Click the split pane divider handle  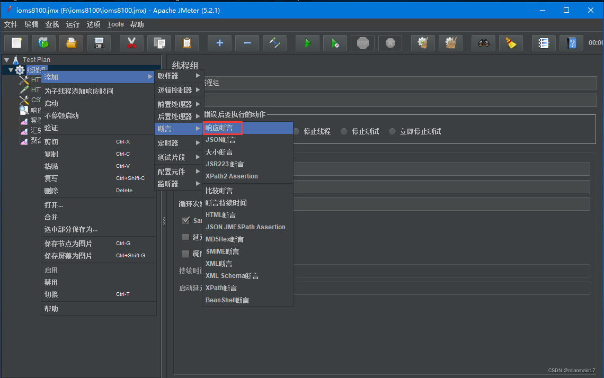click(164, 221)
